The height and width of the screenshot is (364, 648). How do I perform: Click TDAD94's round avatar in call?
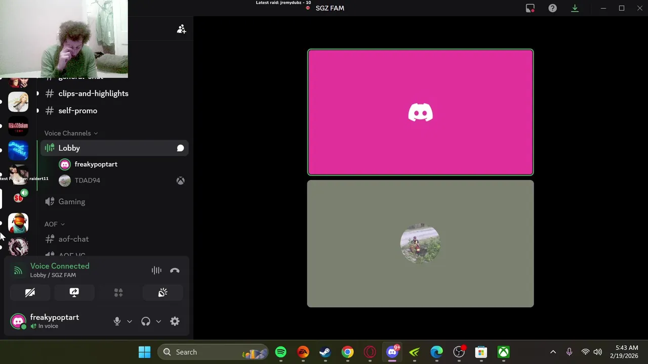click(x=420, y=244)
